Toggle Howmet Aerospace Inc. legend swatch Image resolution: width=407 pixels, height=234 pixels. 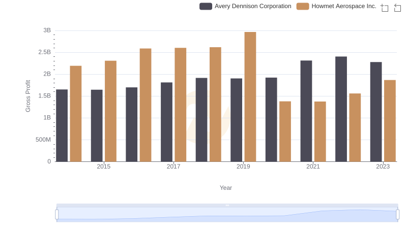tap(303, 6)
